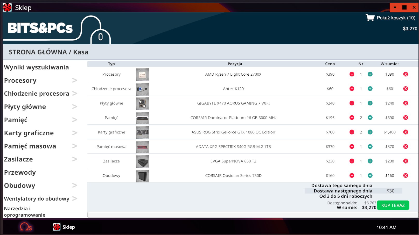Remove ADATA XPG SPECTRIX S40G from cart

click(406, 147)
